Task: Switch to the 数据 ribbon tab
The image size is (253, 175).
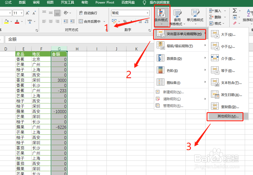Action: pos(22,3)
